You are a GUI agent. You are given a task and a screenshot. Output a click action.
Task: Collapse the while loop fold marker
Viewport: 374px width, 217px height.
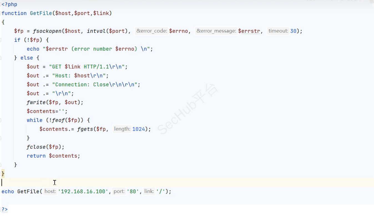[x=1, y=120]
